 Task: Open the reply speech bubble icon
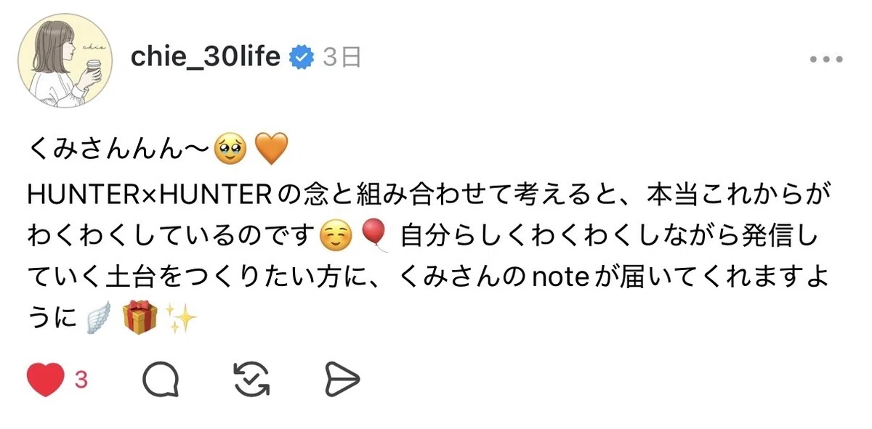(161, 380)
